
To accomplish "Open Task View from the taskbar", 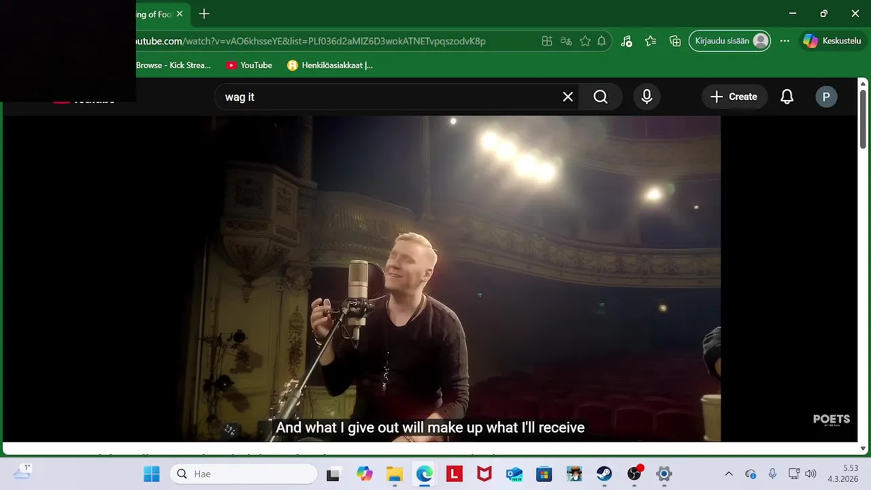I will click(x=333, y=474).
